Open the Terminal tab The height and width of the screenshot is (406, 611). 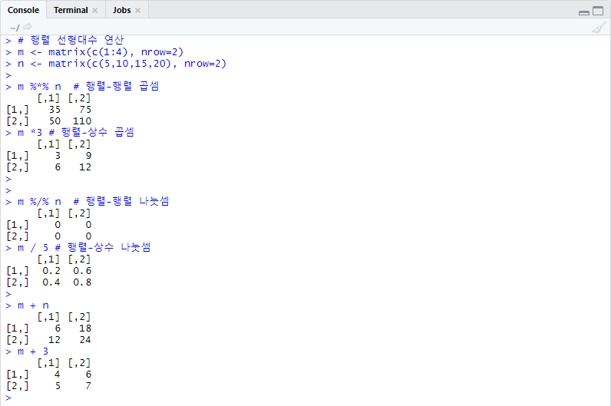point(71,10)
